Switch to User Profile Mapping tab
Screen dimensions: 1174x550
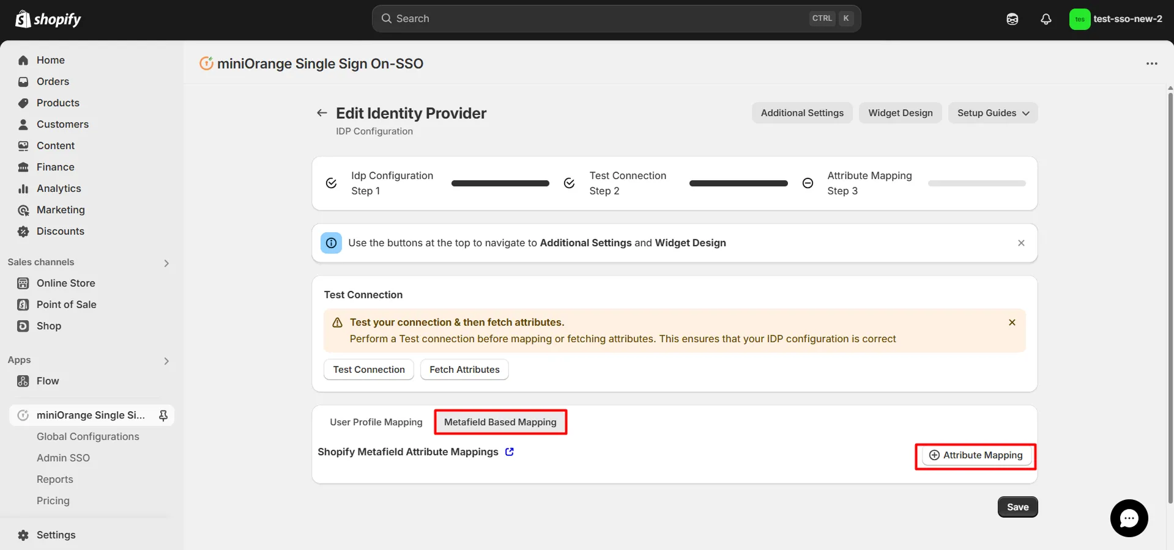(376, 422)
